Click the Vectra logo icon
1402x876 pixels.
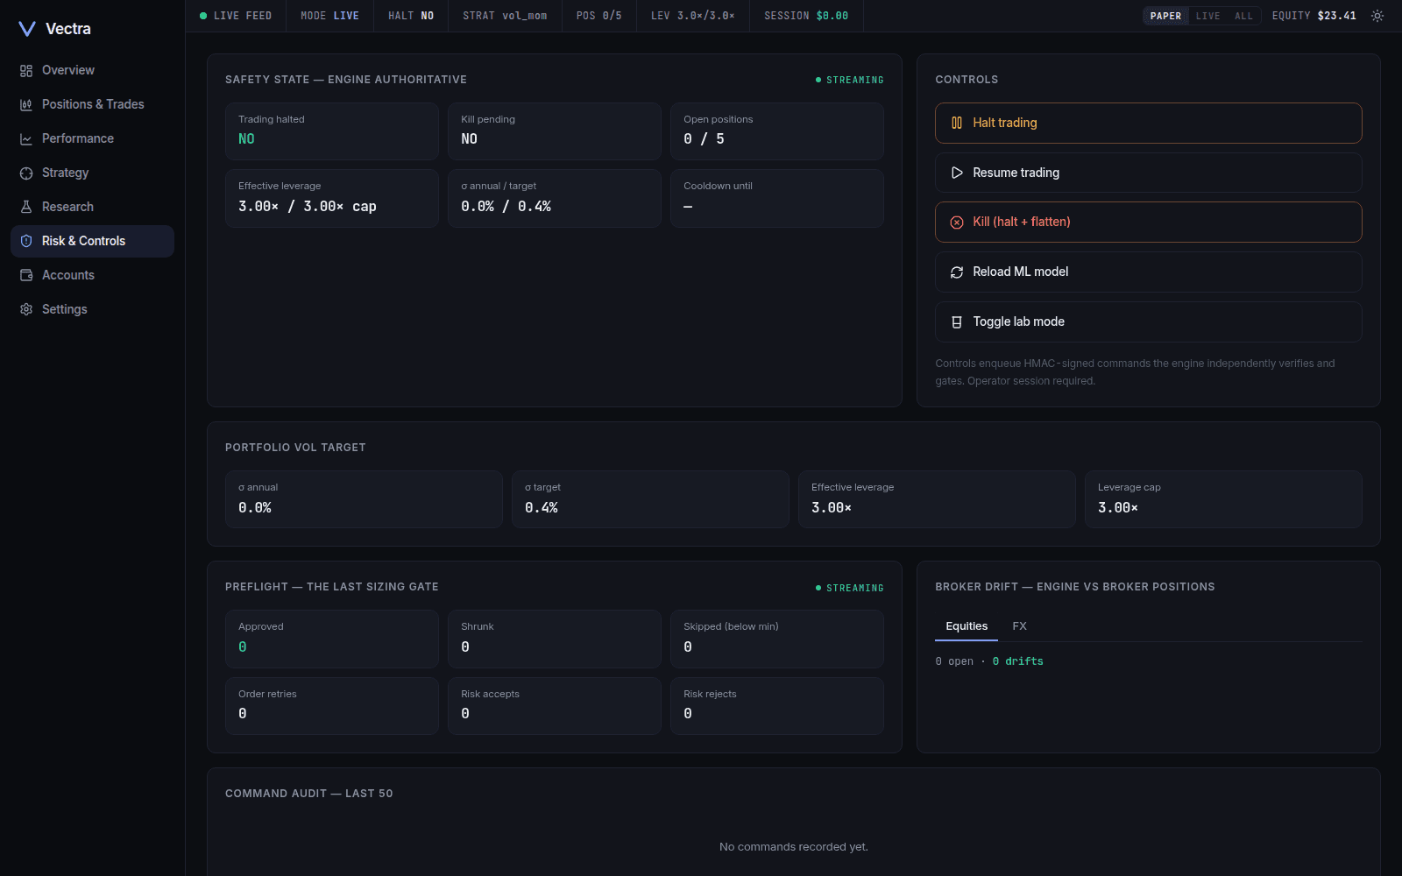[27, 29]
